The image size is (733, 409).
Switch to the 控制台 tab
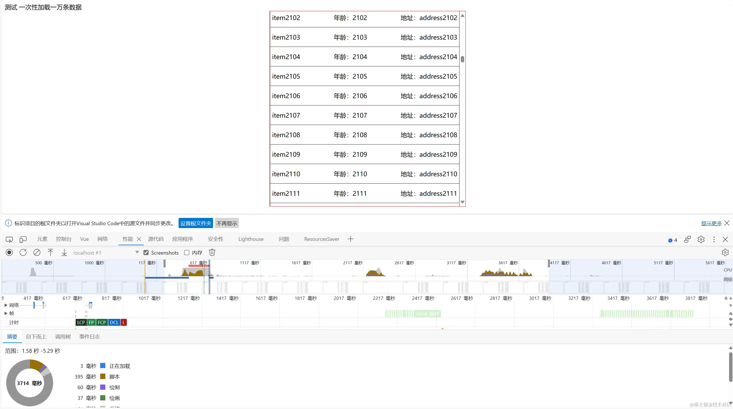click(x=63, y=239)
